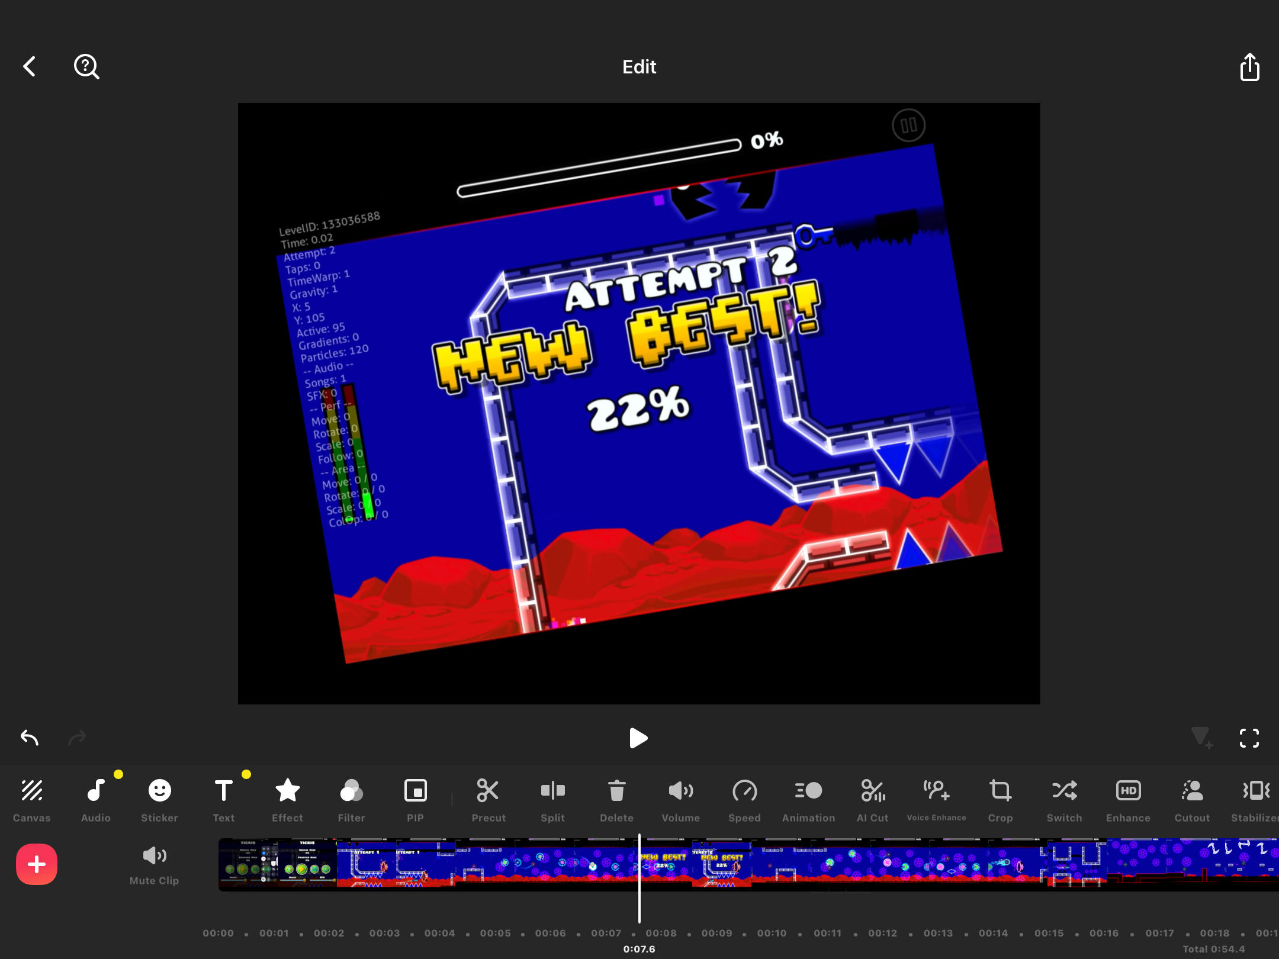Screen dimensions: 1279x959
Task: Add new media with the red plus button
Action: [37, 864]
